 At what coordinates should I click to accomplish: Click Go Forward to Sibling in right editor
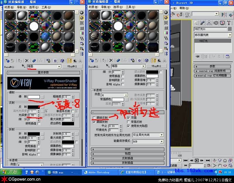click(164, 61)
